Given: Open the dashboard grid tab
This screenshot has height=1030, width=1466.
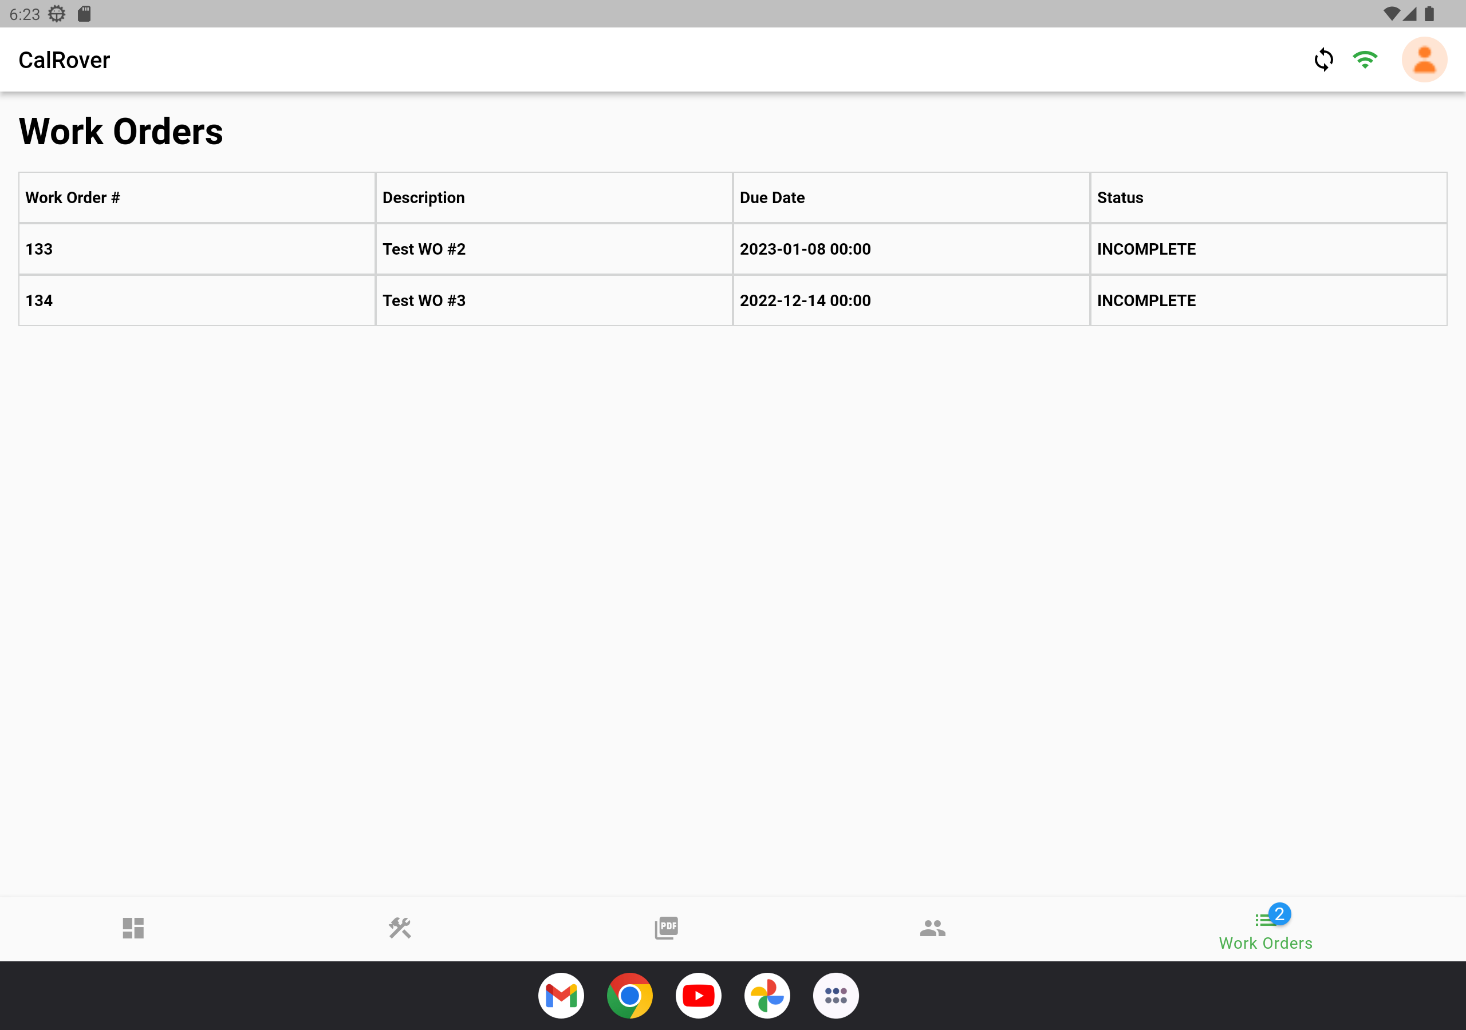Looking at the screenshot, I should pyautogui.click(x=133, y=928).
